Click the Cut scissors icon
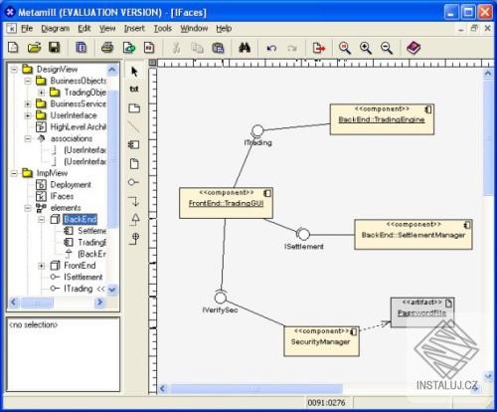The image size is (497, 412). point(176,48)
